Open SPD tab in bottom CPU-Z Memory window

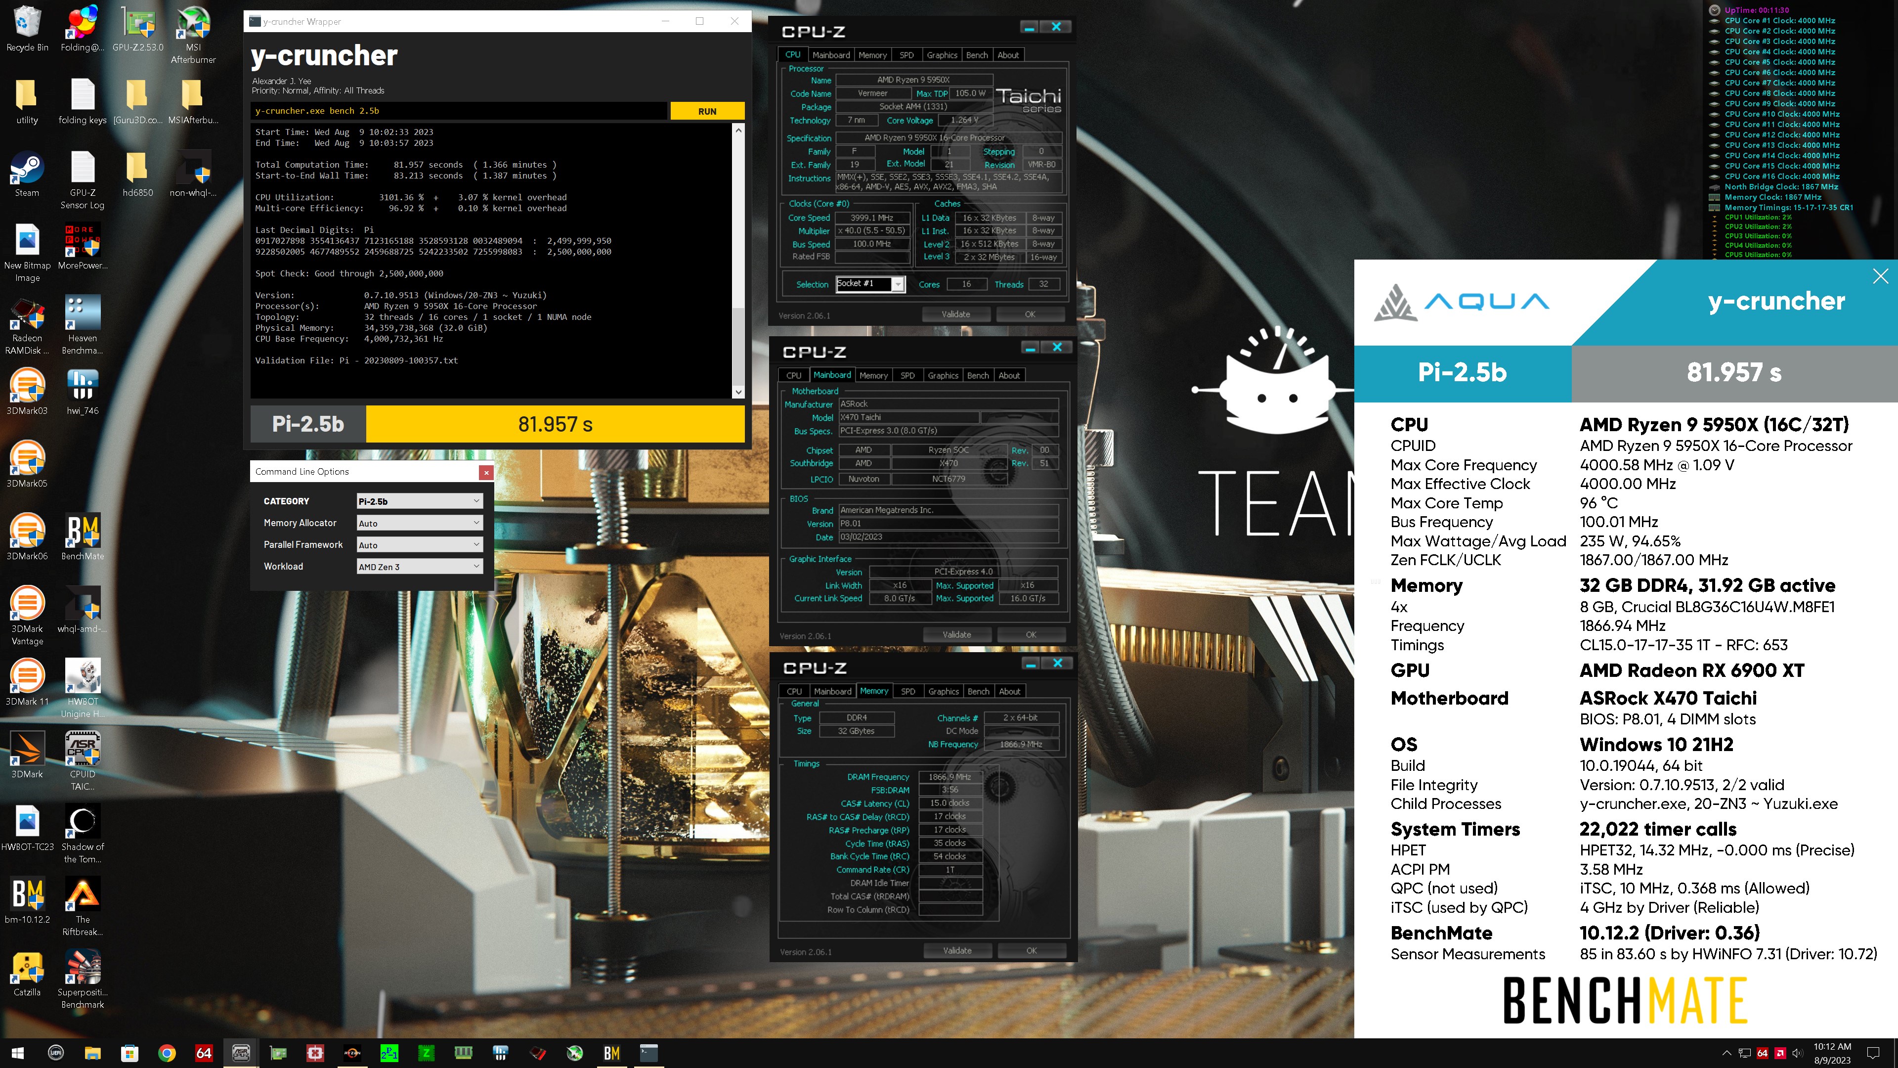point(908,692)
